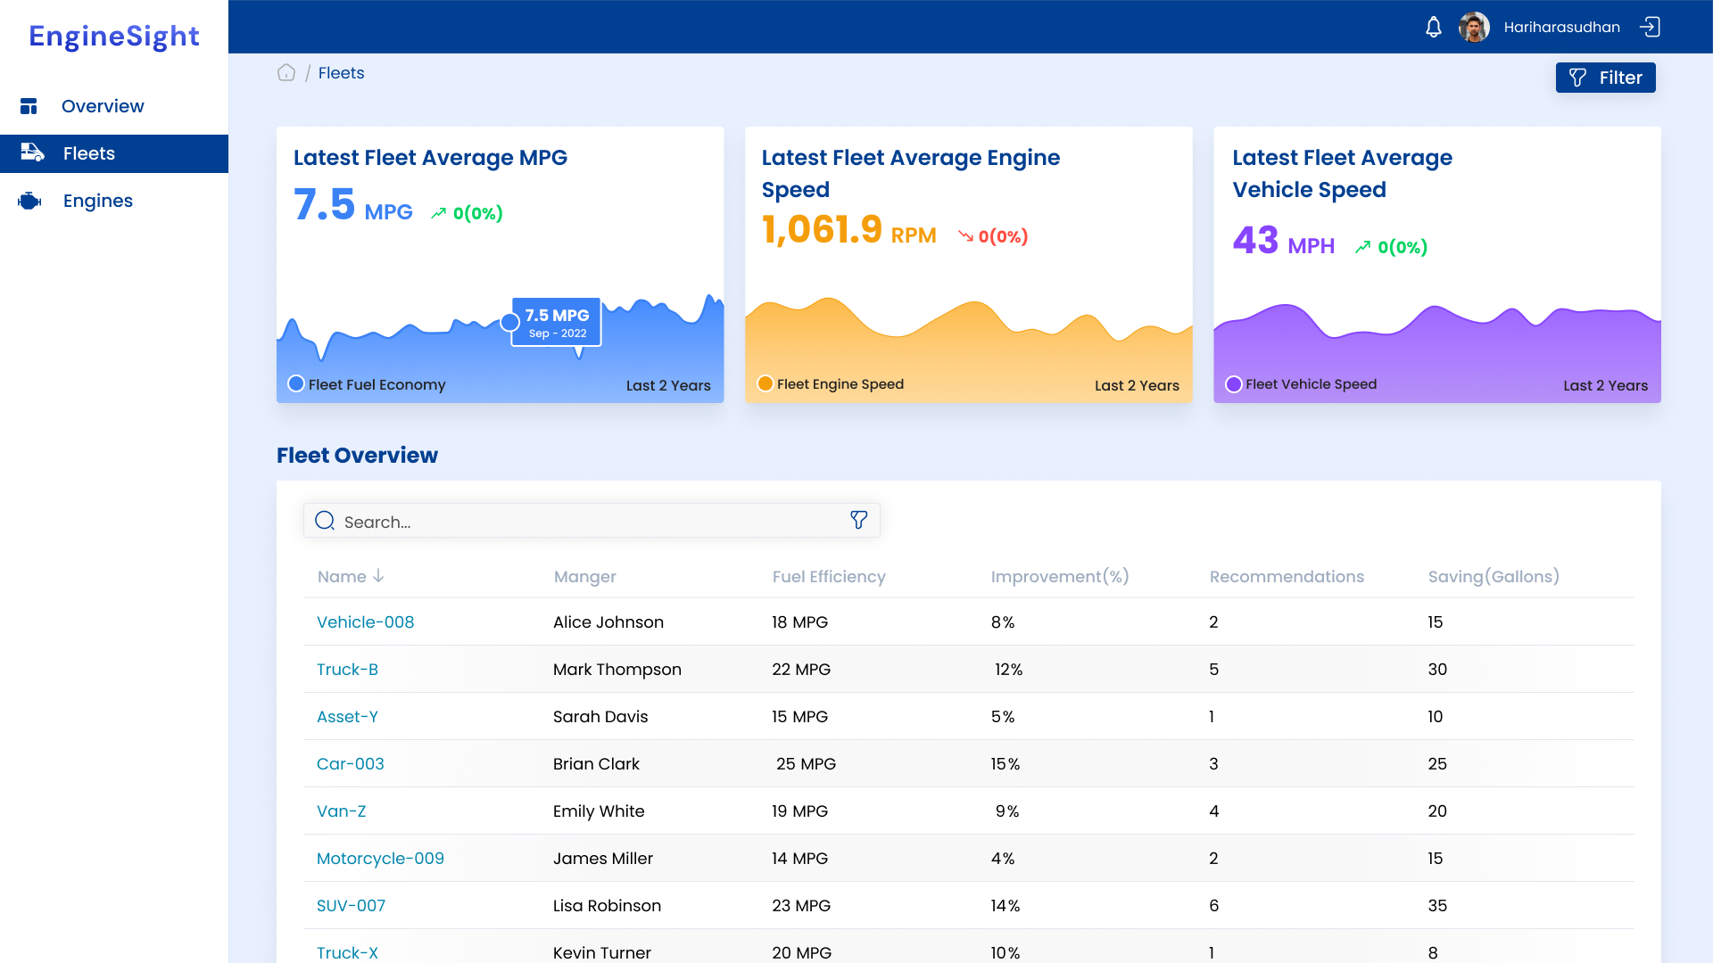Open Last 2 Years range on Engine Speed chart
Viewport: 1713px width, 963px height.
click(x=1137, y=386)
